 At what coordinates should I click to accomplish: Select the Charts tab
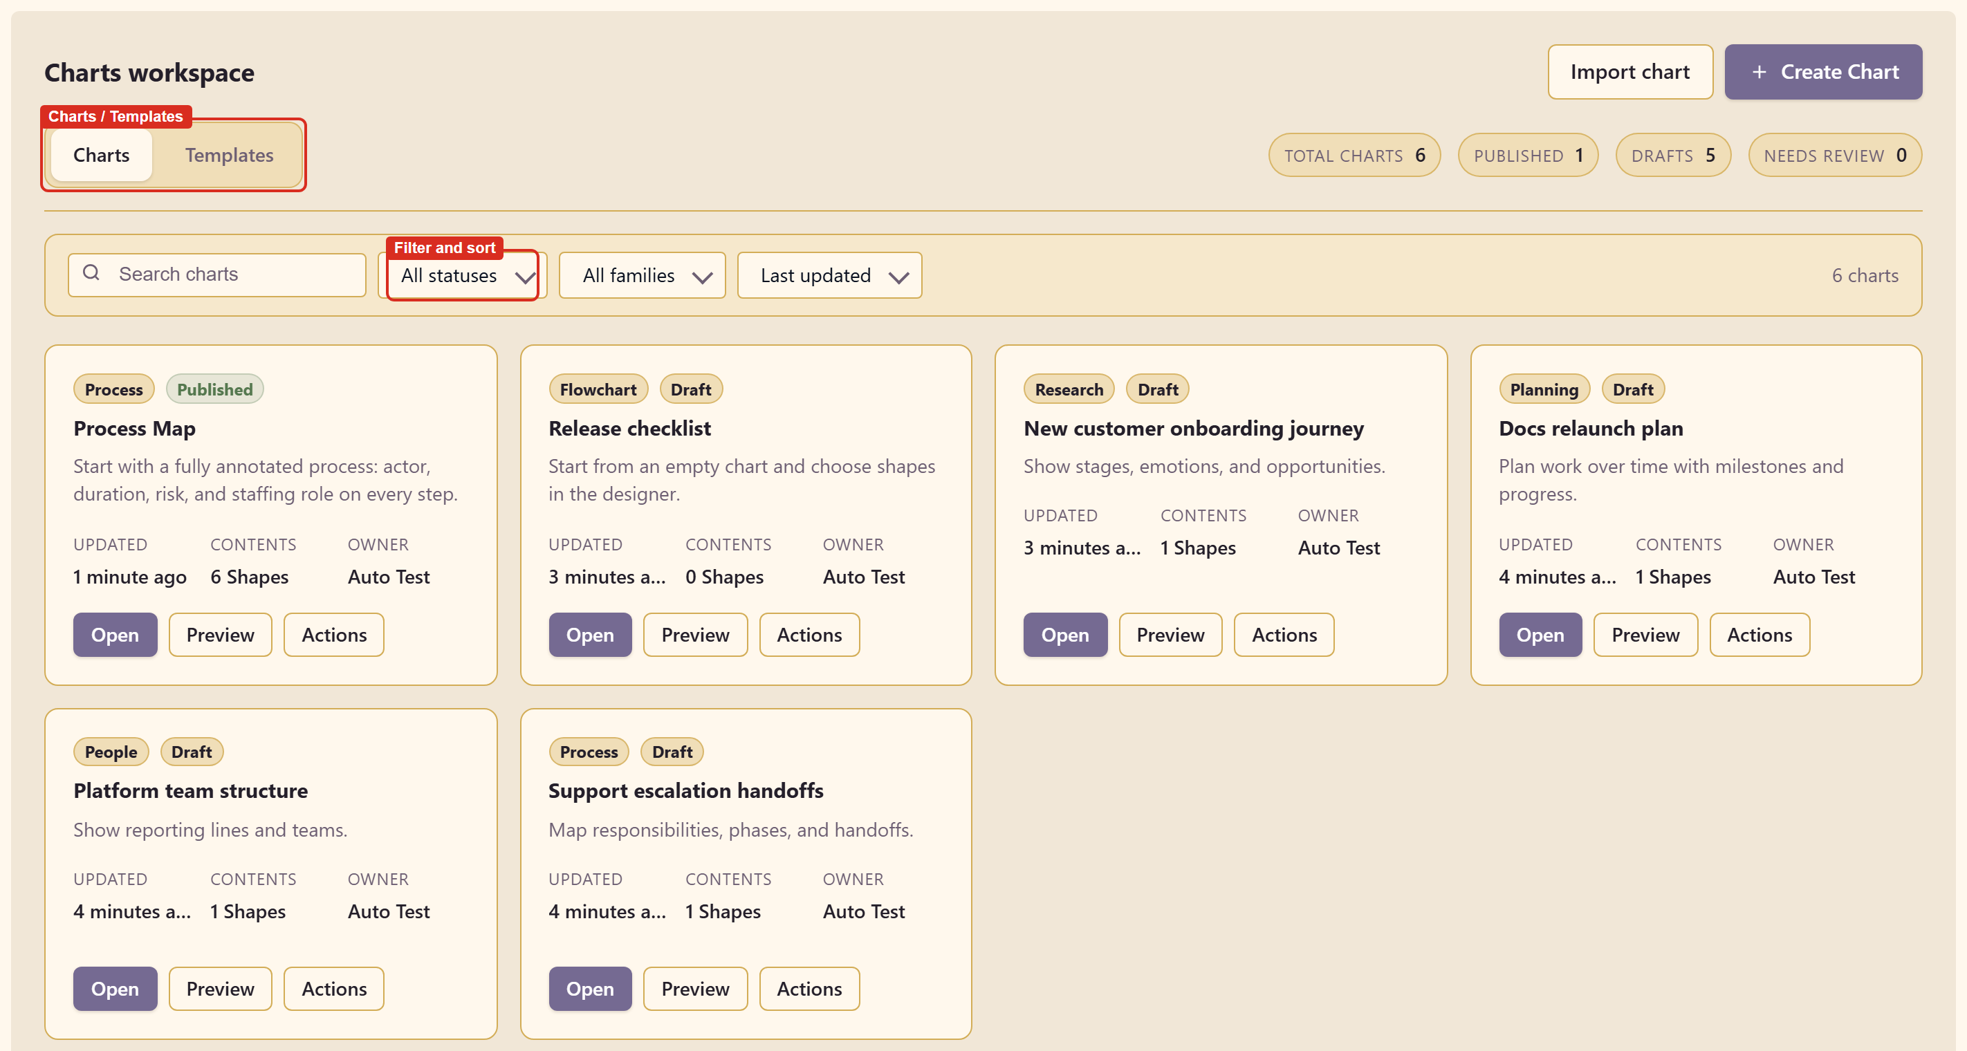click(x=102, y=155)
